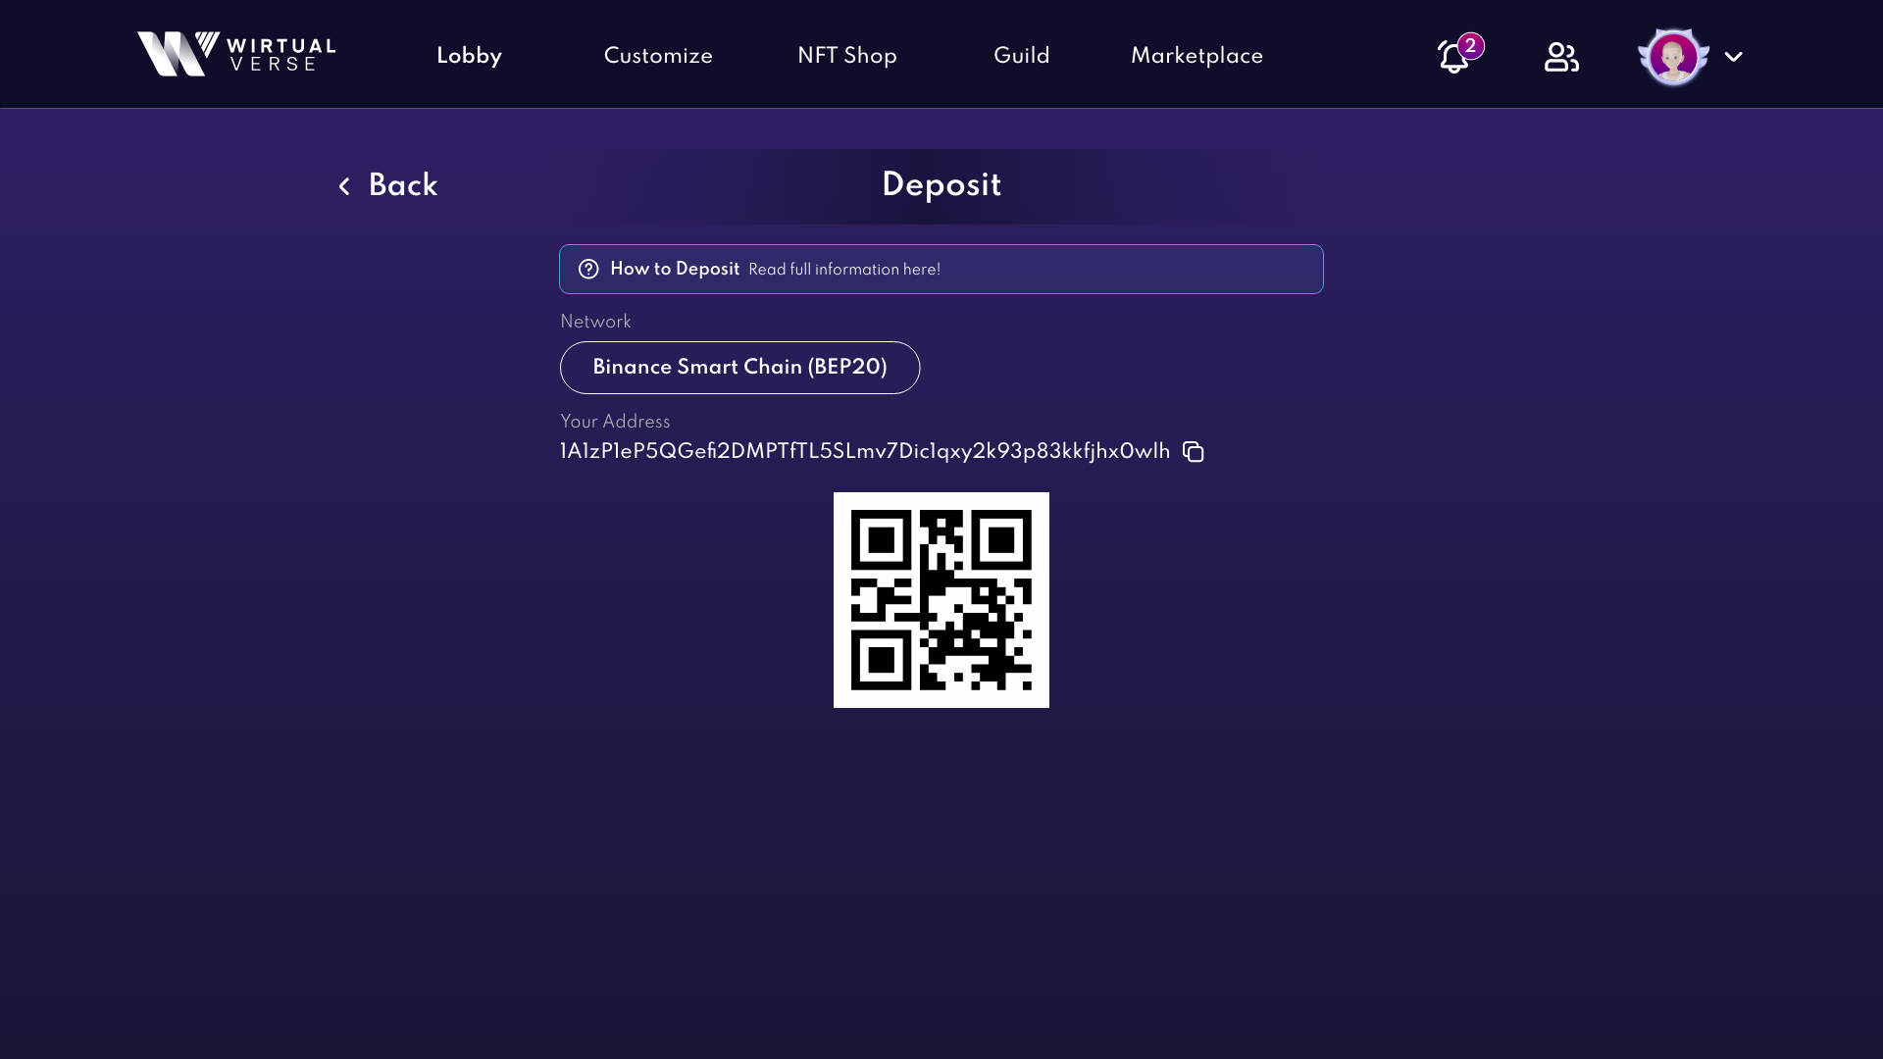
Task: Open the Marketplace menu item
Action: [x=1196, y=56]
